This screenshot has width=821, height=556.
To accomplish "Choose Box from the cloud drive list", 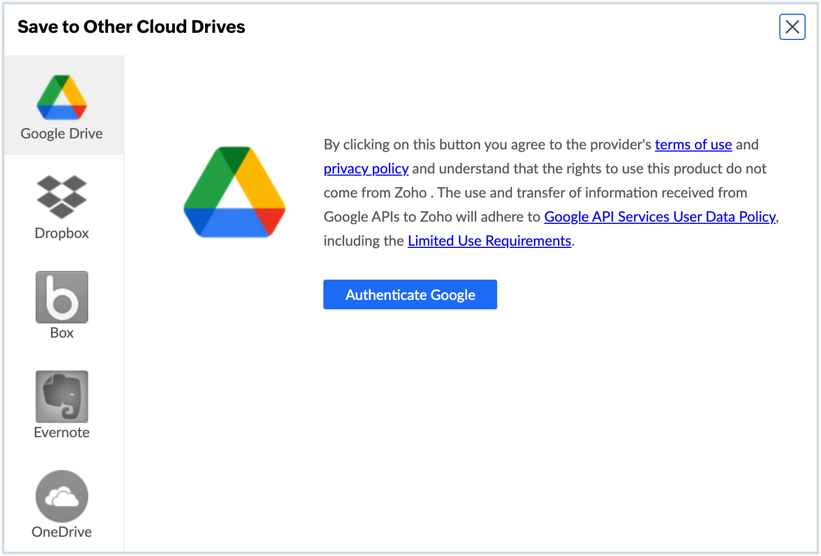I will coord(61,297).
